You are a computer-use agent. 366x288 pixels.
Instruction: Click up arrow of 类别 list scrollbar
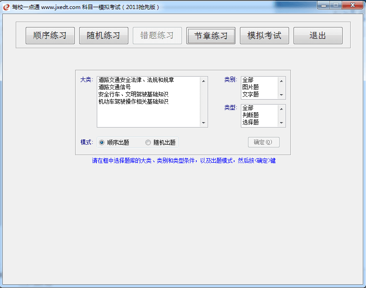281,81
